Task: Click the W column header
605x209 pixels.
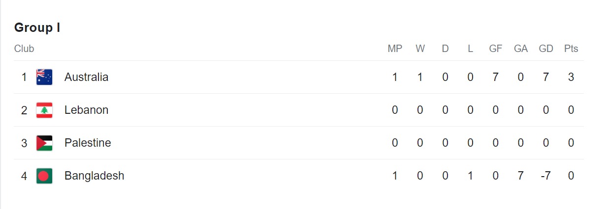Action: click(420, 49)
